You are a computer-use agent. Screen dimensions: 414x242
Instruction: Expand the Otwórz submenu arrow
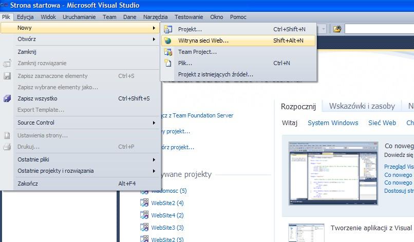coord(154,39)
